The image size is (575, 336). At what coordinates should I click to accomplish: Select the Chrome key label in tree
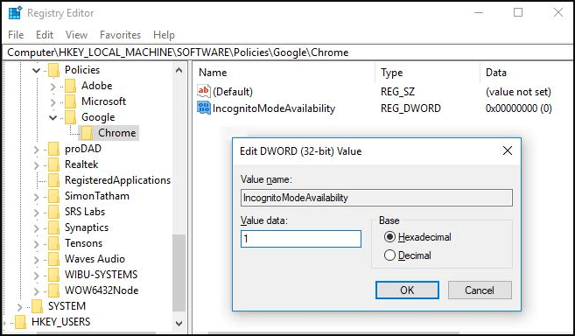[117, 133]
